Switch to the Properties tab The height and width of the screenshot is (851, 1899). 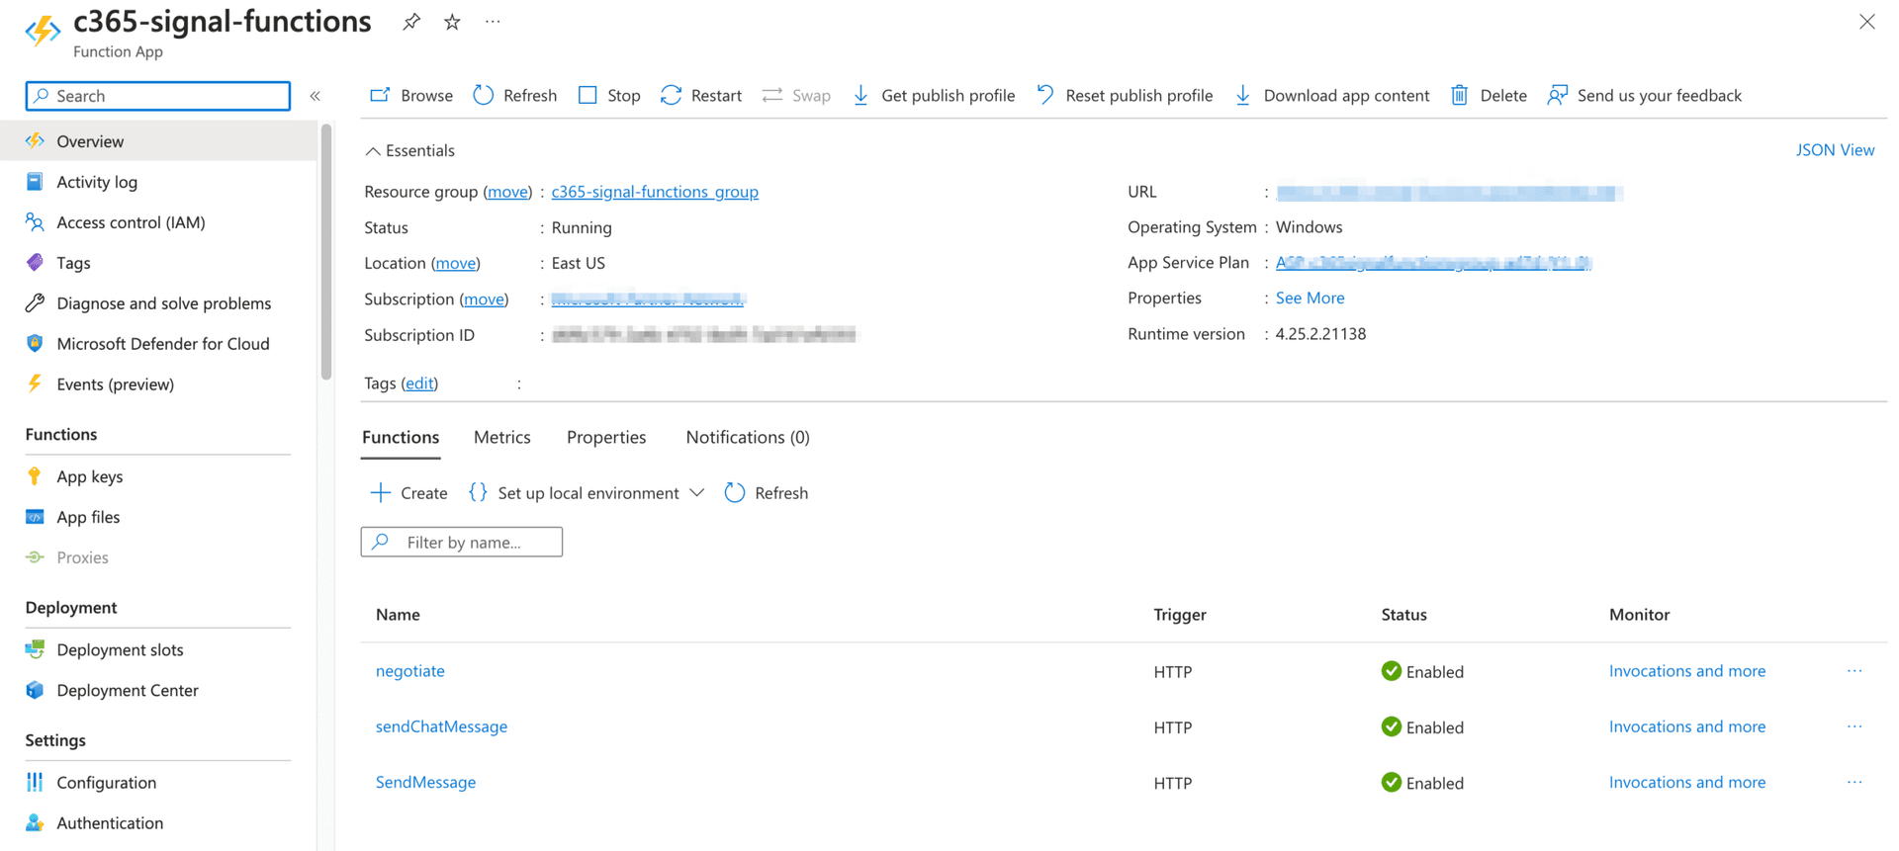(606, 437)
